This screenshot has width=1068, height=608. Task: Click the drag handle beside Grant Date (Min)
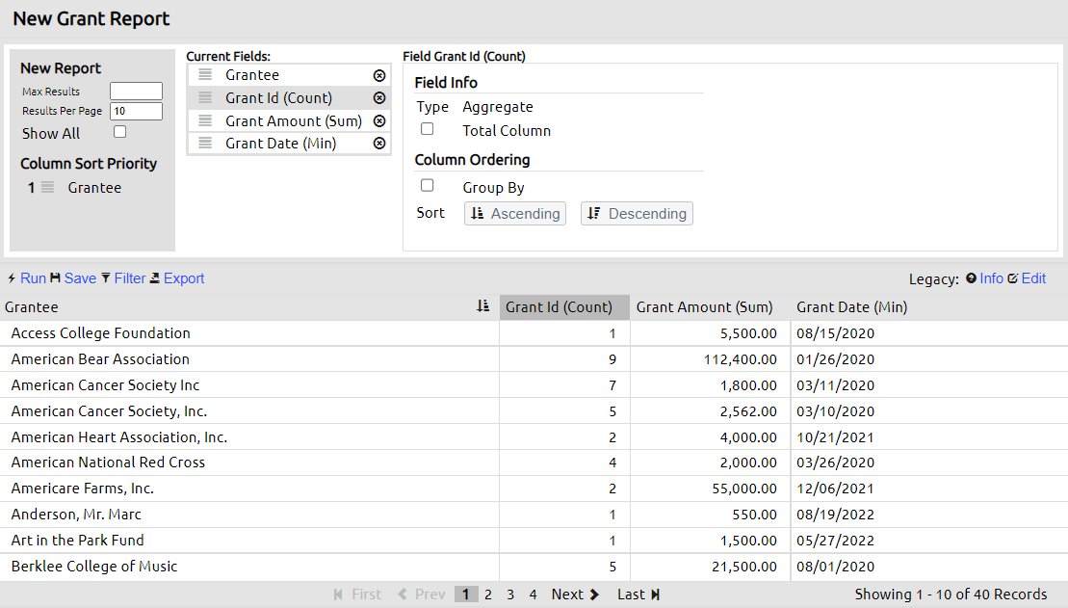[205, 144]
